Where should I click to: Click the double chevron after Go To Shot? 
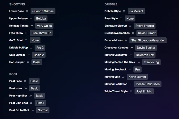26,40
